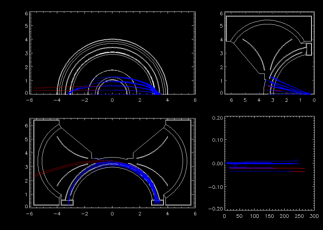Click the -2 x-axis label in bottom-left plot
The width and height of the screenshot is (323, 230).
(x=85, y=214)
